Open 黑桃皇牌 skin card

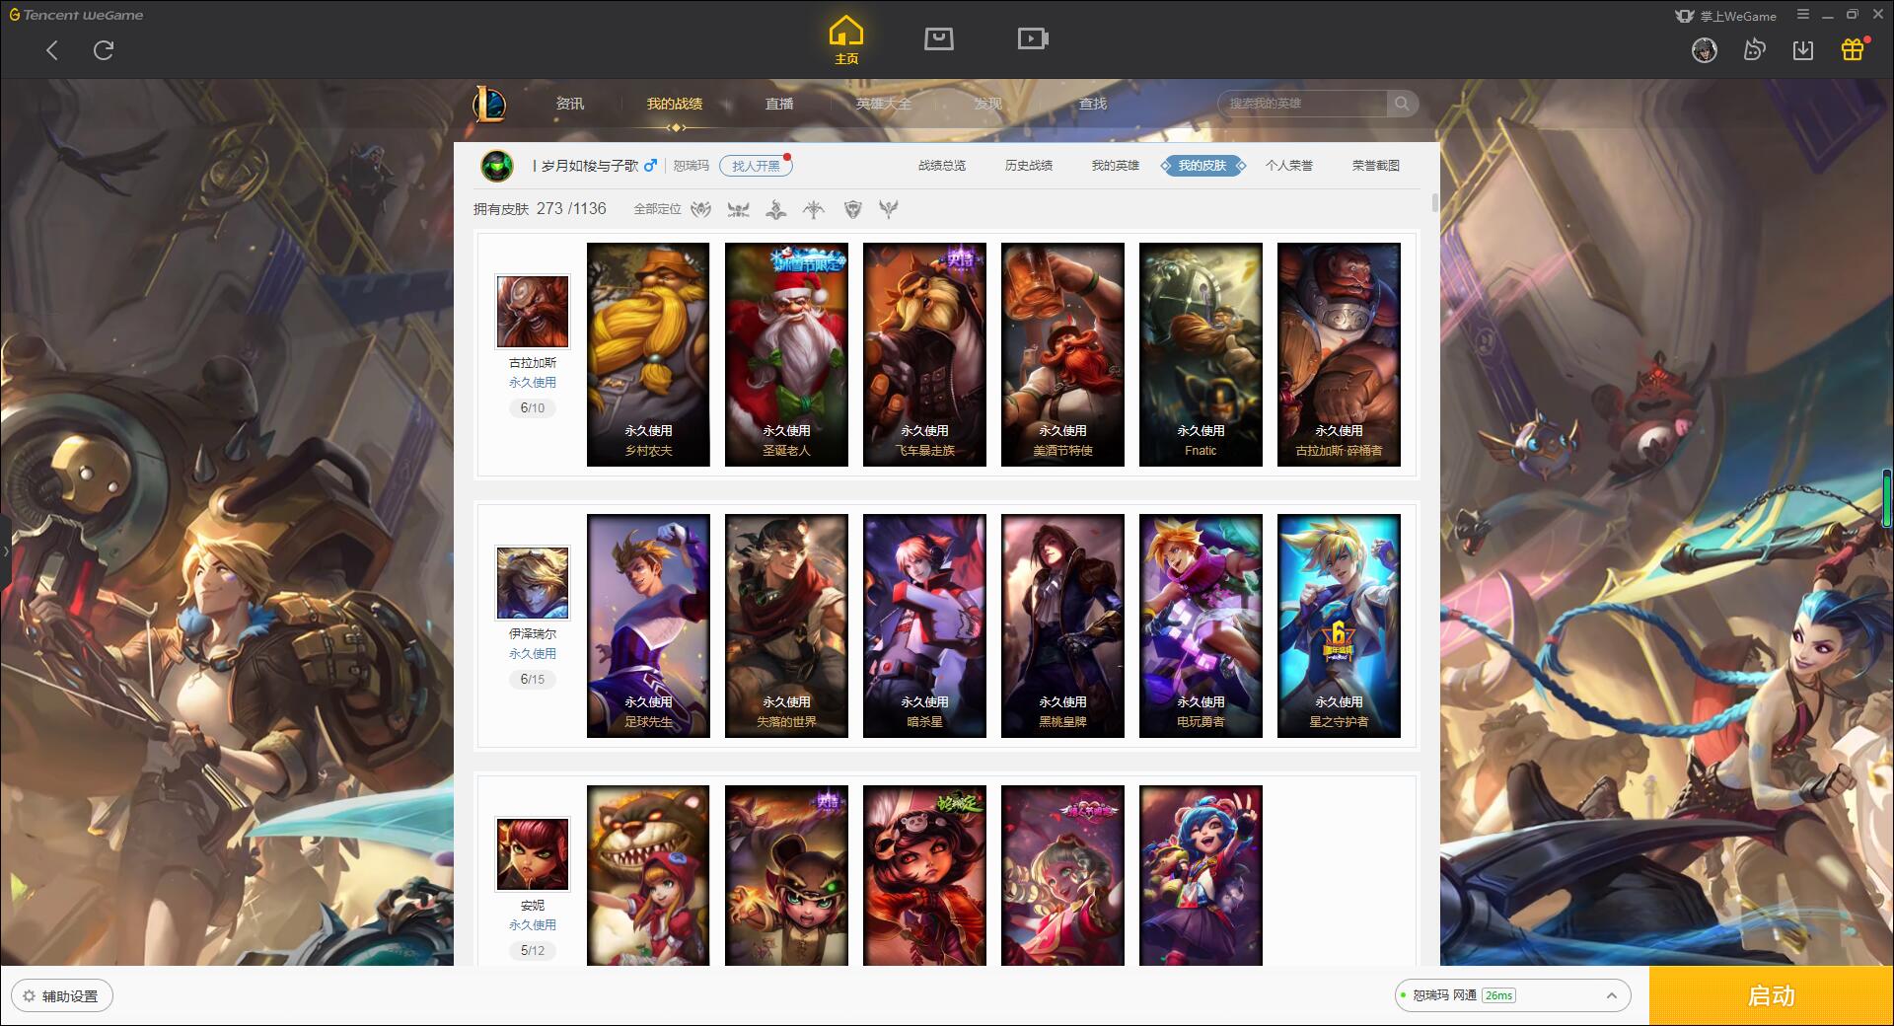coord(1062,626)
